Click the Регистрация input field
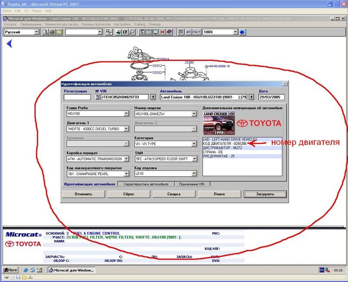This screenshot has height=282, width=348. click(77, 97)
